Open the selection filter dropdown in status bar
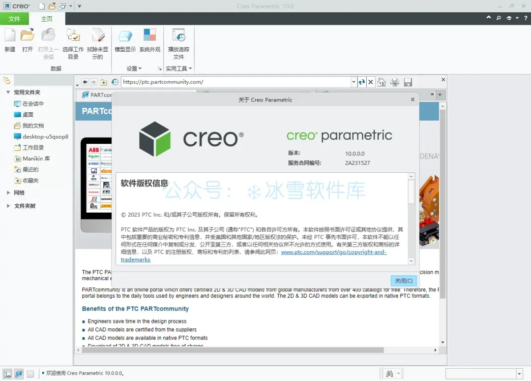Image resolution: width=531 pixels, height=381 pixels. coord(519,374)
